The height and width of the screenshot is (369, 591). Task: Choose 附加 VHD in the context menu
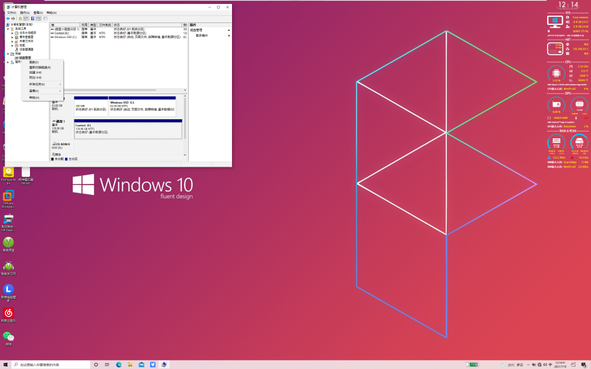[43, 77]
